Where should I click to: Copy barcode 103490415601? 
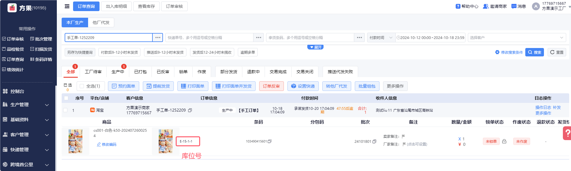pyautogui.click(x=270, y=141)
